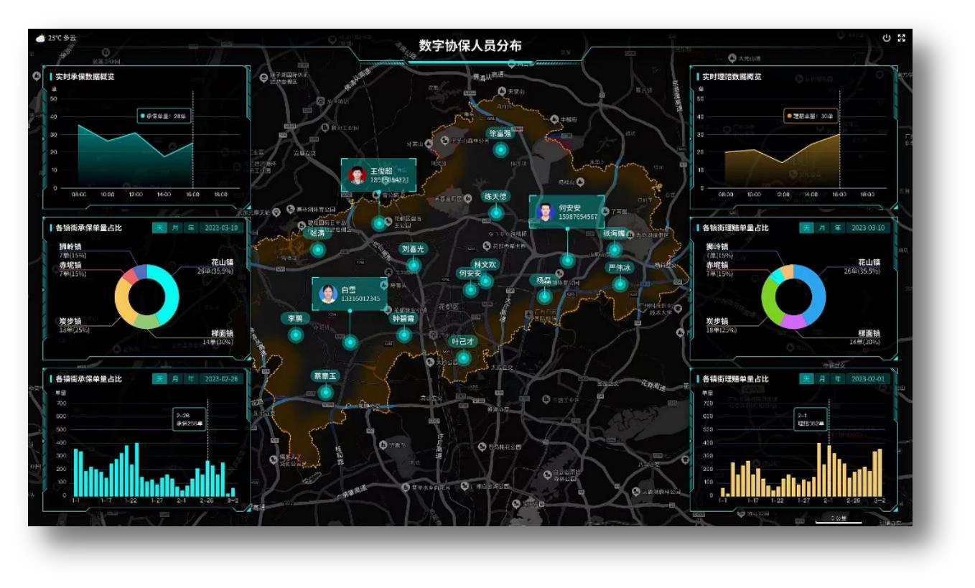This screenshot has height=588, width=975.
Task: Select 叶己才's location marker on the map
Action: [464, 358]
